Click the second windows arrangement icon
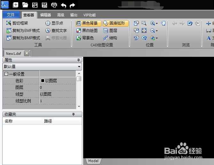Screen dimensions: 214x165 [x=136, y=31]
